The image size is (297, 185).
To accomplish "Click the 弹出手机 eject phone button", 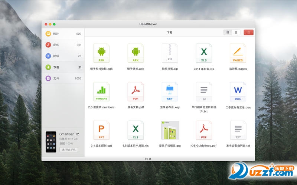I will pos(69,150).
